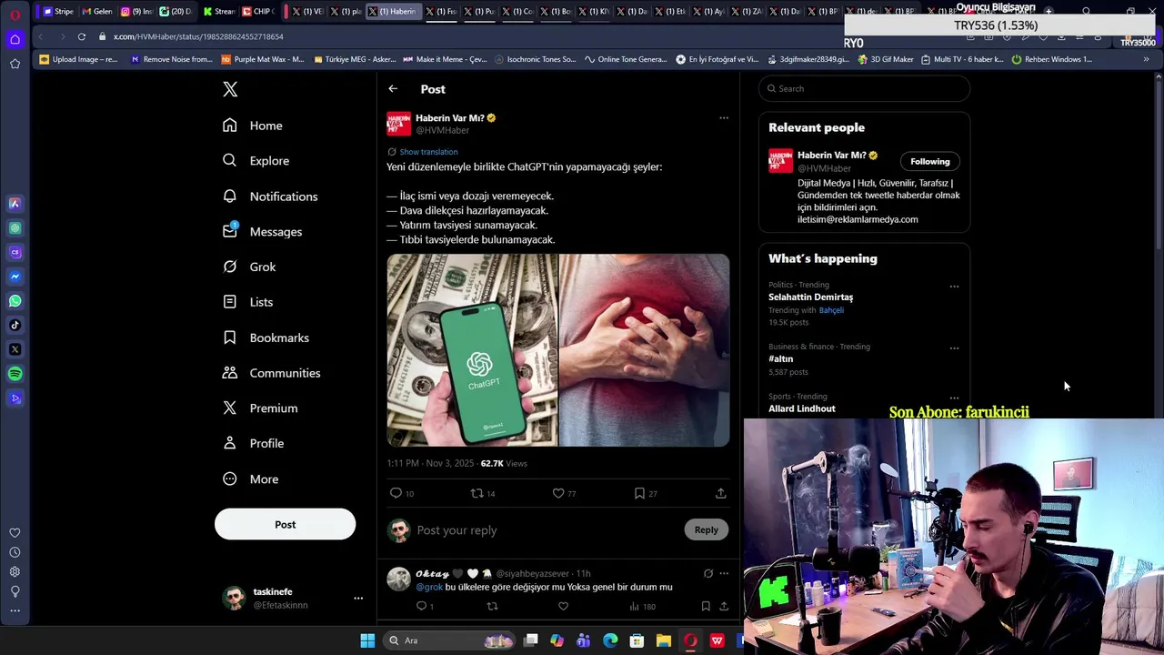Switch to the Instagram tab
The width and height of the screenshot is (1164, 655).
coord(136,11)
